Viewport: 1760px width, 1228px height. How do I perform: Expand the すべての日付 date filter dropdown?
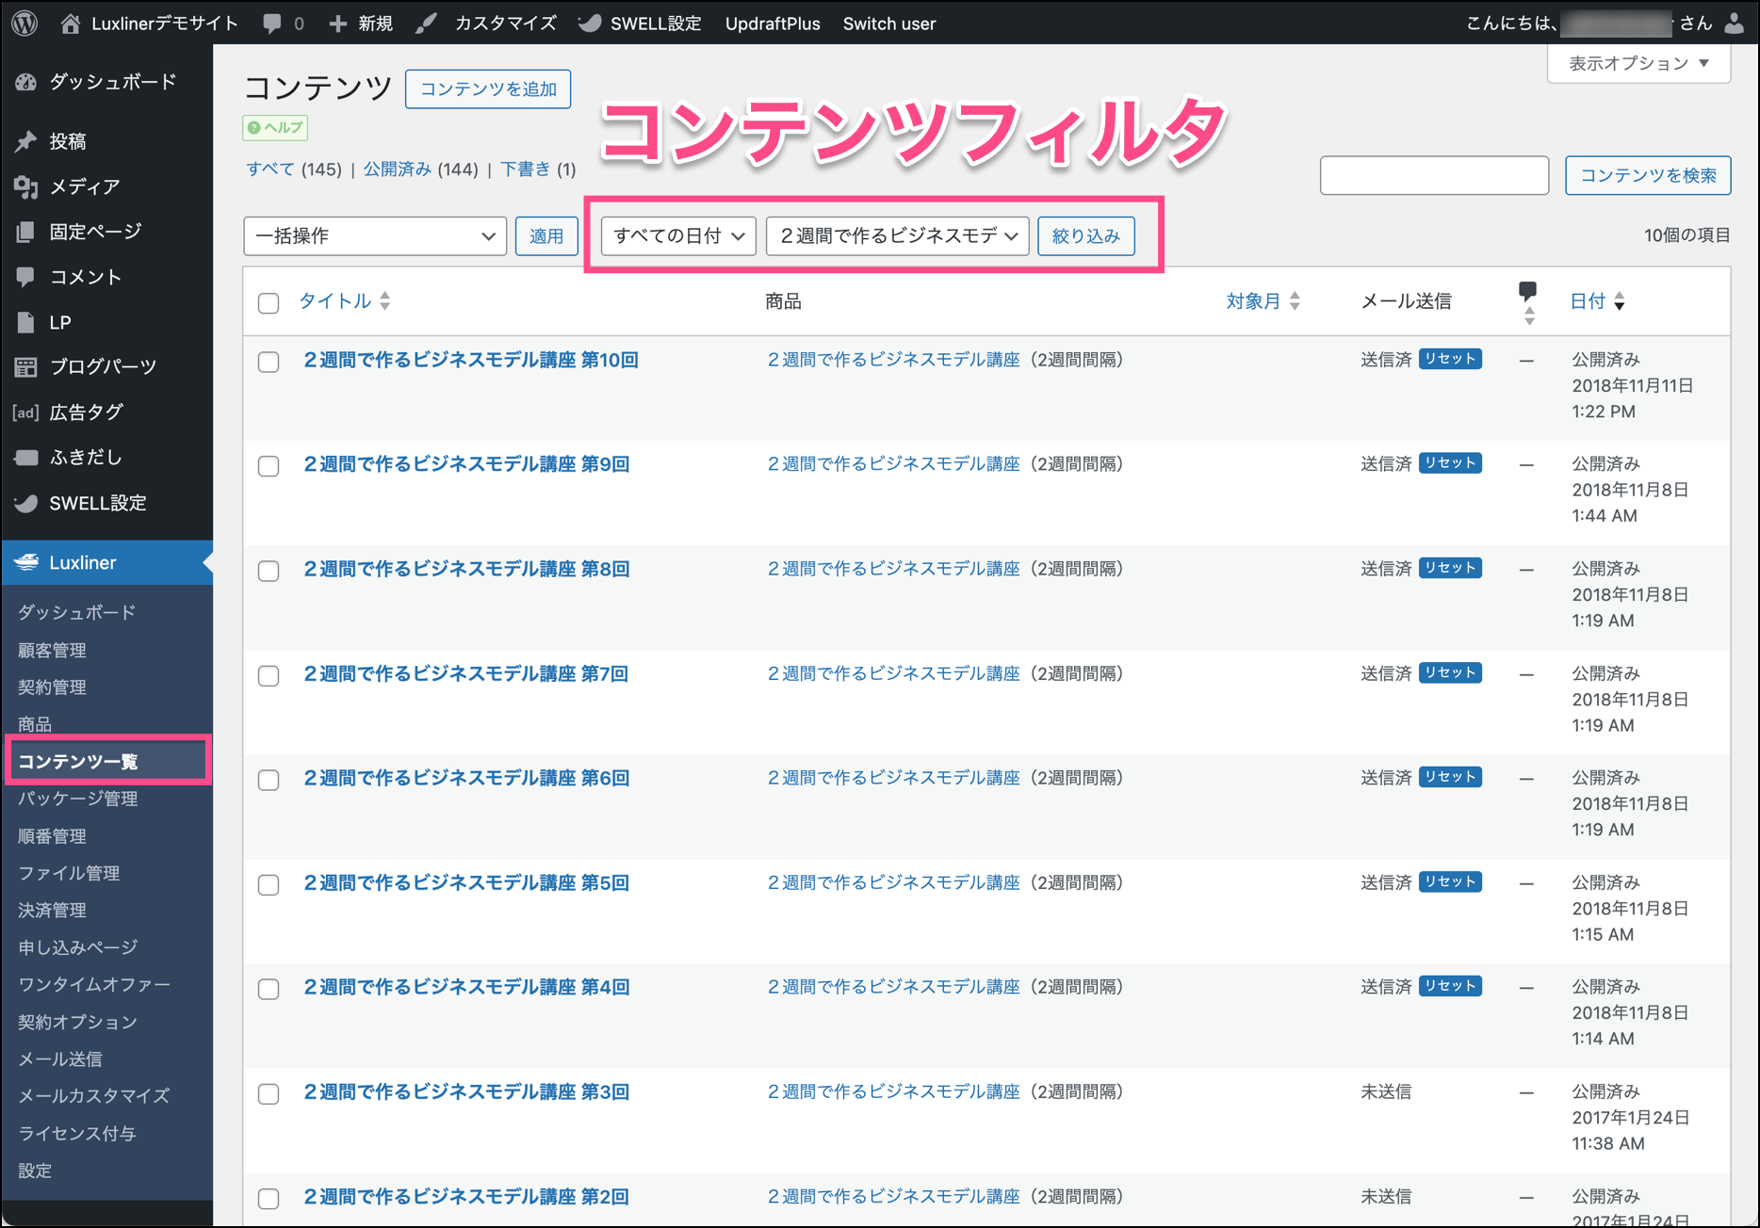pyautogui.click(x=678, y=235)
